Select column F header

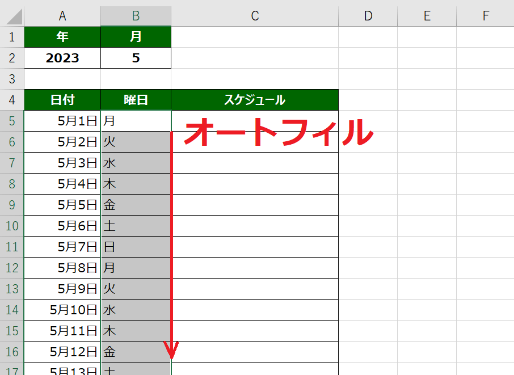(485, 16)
